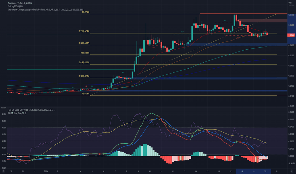This screenshot has height=174, width=296.
Task: Click the 0.00600 MACD scale label
Action: pos(291,112)
